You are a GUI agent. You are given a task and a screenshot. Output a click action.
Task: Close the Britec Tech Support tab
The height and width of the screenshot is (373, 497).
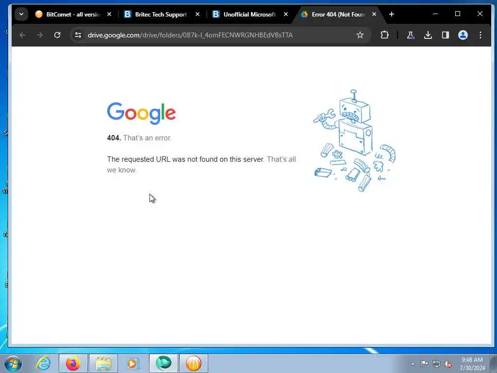tap(198, 14)
